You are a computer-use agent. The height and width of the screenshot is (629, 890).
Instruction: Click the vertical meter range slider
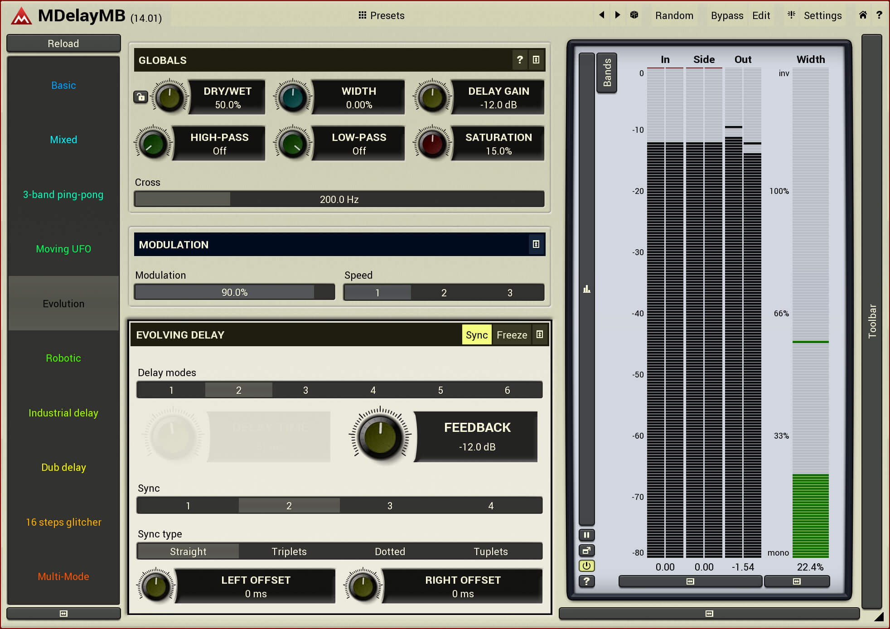[x=586, y=289]
